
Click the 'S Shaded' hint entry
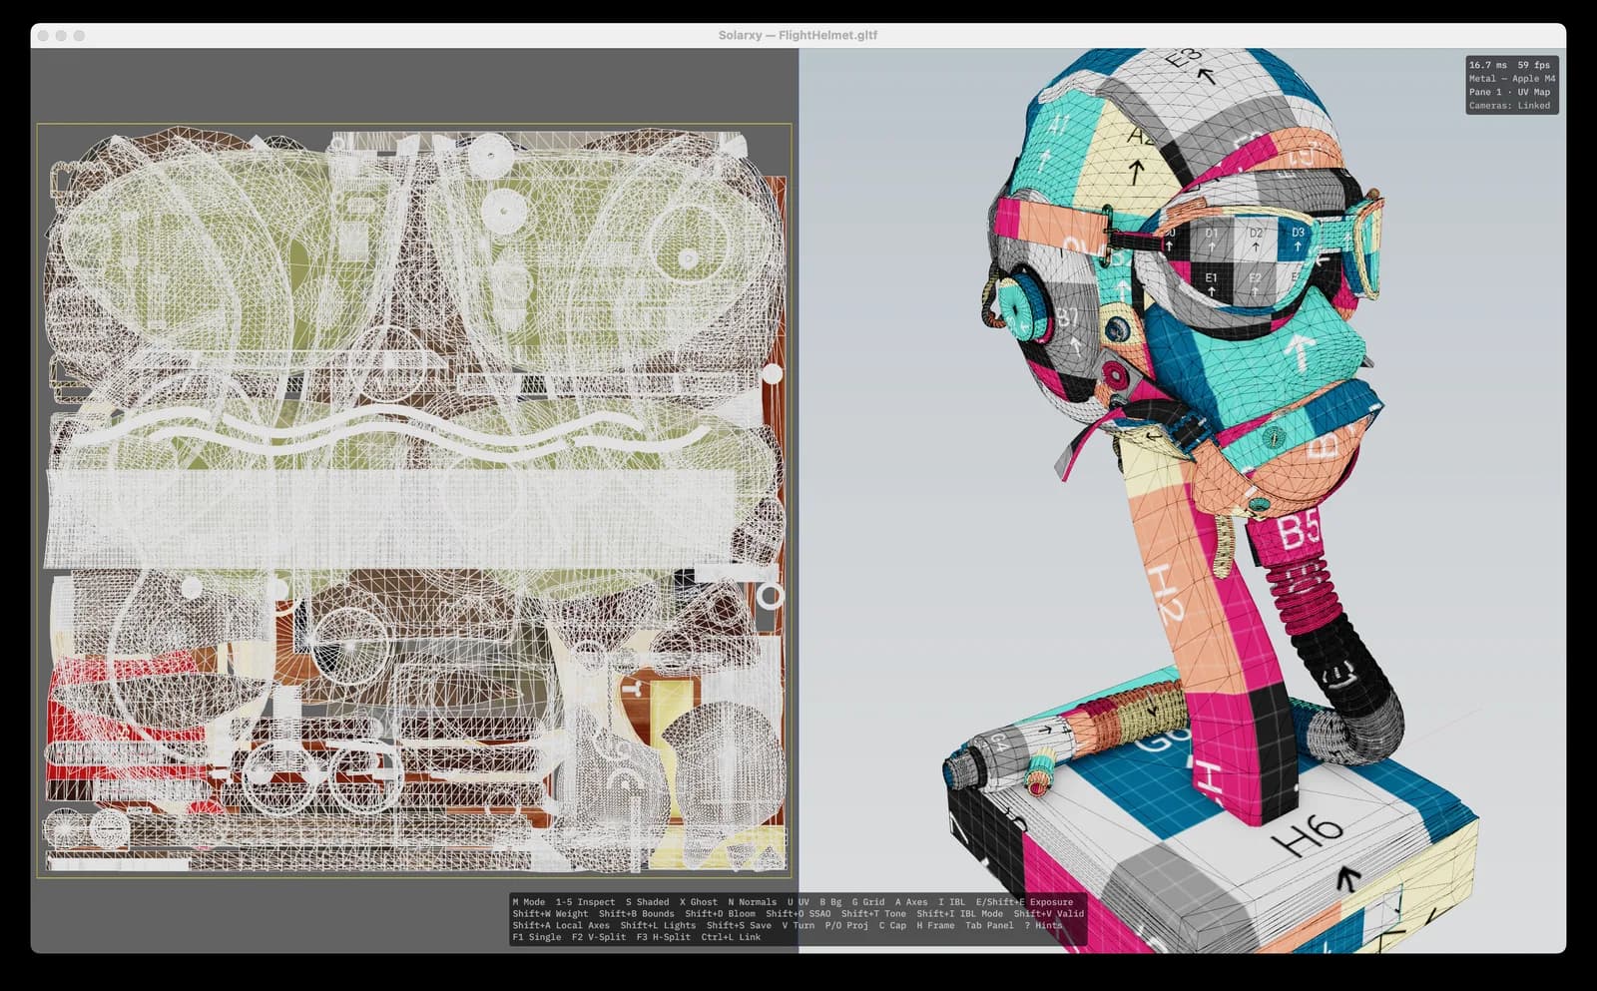tap(648, 902)
